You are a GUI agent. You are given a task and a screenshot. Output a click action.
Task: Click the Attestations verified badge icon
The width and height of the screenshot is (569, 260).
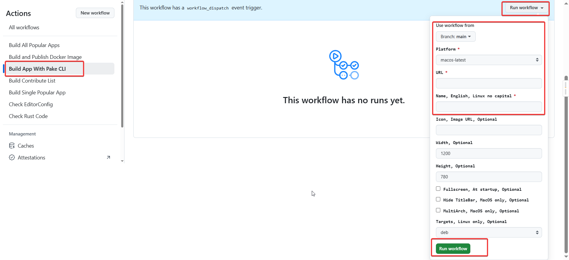12,157
